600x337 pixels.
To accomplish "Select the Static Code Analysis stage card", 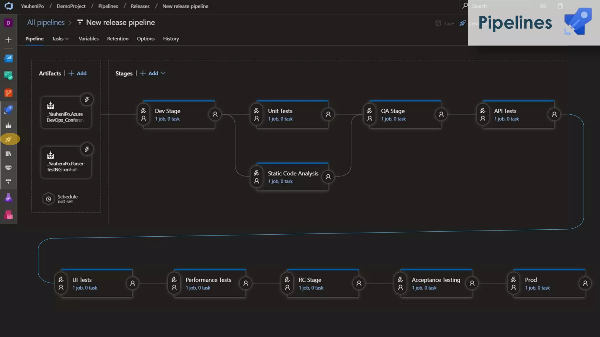I will 293,173.
